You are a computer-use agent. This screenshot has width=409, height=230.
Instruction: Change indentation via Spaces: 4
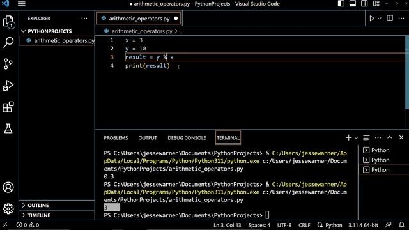click(x=259, y=225)
